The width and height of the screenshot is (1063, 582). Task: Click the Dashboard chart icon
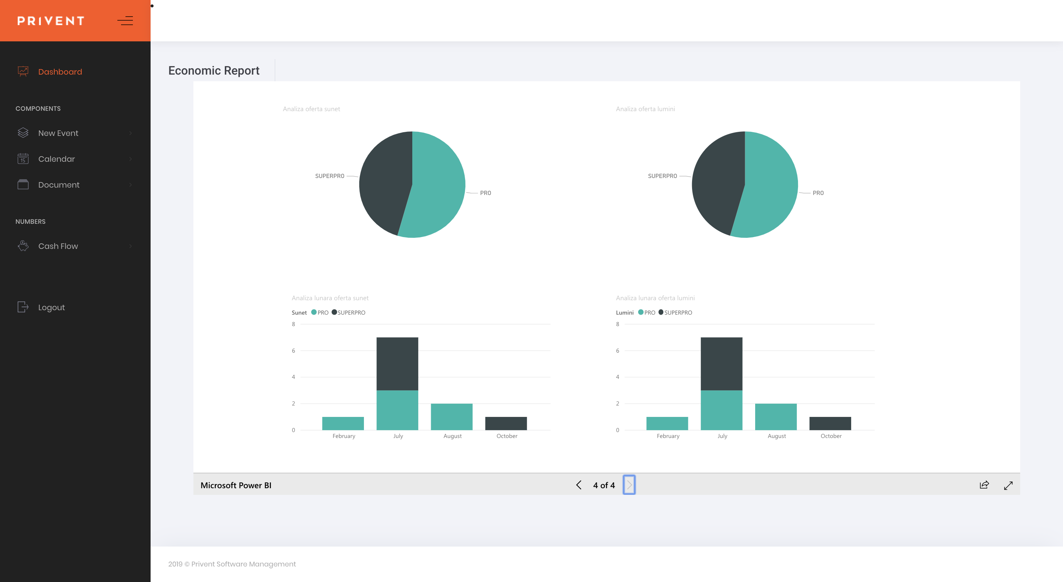(x=23, y=71)
